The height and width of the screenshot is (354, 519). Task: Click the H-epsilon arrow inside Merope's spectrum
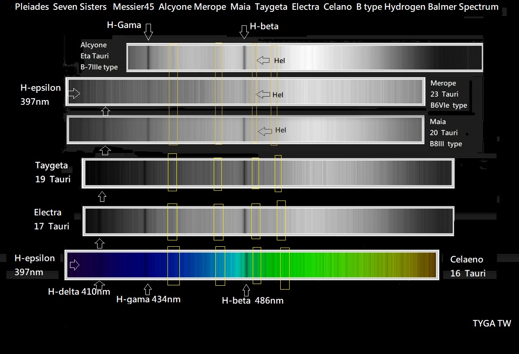click(x=74, y=94)
